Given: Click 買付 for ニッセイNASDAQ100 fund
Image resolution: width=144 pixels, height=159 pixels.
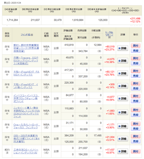Looking at the screenshot, I should tap(136, 110).
